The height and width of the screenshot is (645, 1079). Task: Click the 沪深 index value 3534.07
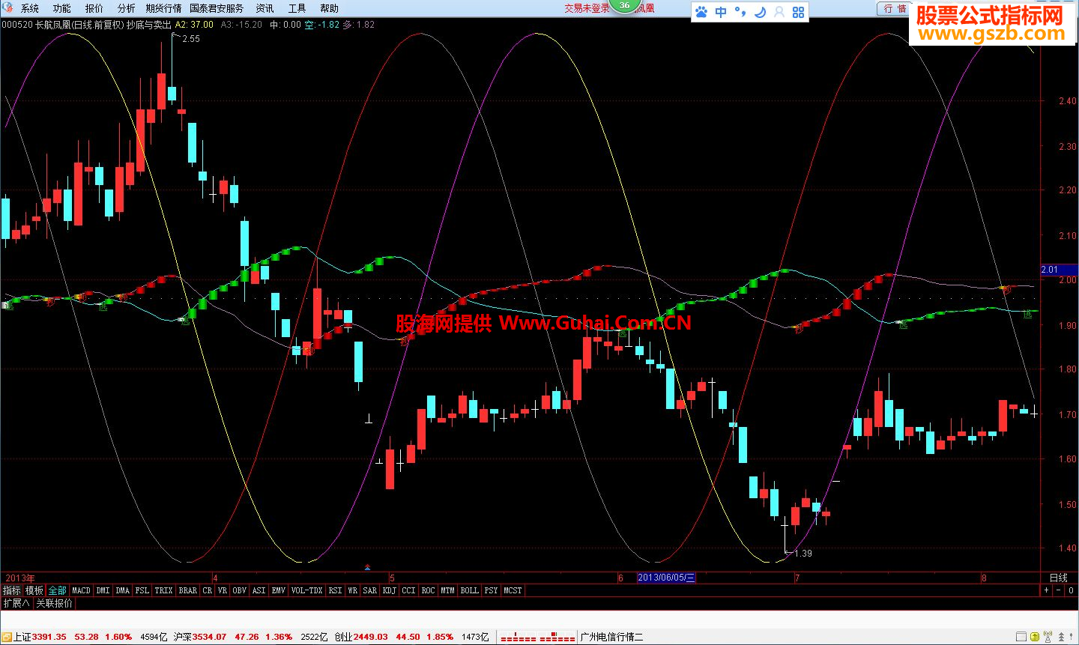pyautogui.click(x=209, y=637)
